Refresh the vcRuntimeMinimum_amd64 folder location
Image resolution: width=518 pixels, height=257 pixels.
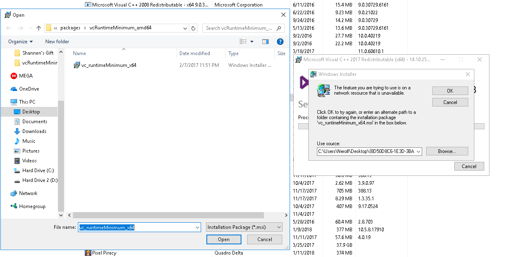194,28
